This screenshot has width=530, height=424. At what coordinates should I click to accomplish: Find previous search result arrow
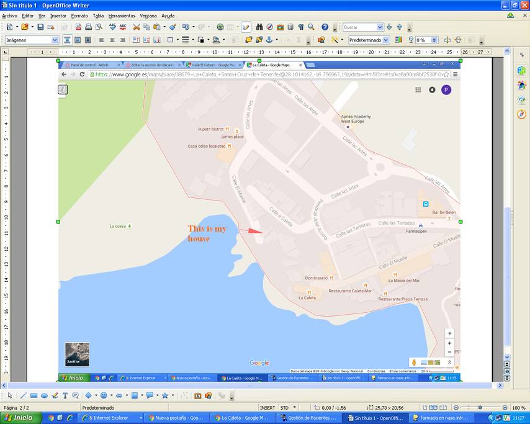click(400, 27)
